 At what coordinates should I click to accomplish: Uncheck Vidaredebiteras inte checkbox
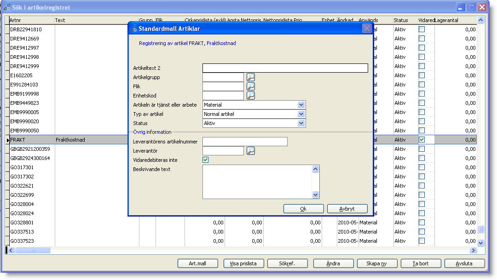point(205,160)
